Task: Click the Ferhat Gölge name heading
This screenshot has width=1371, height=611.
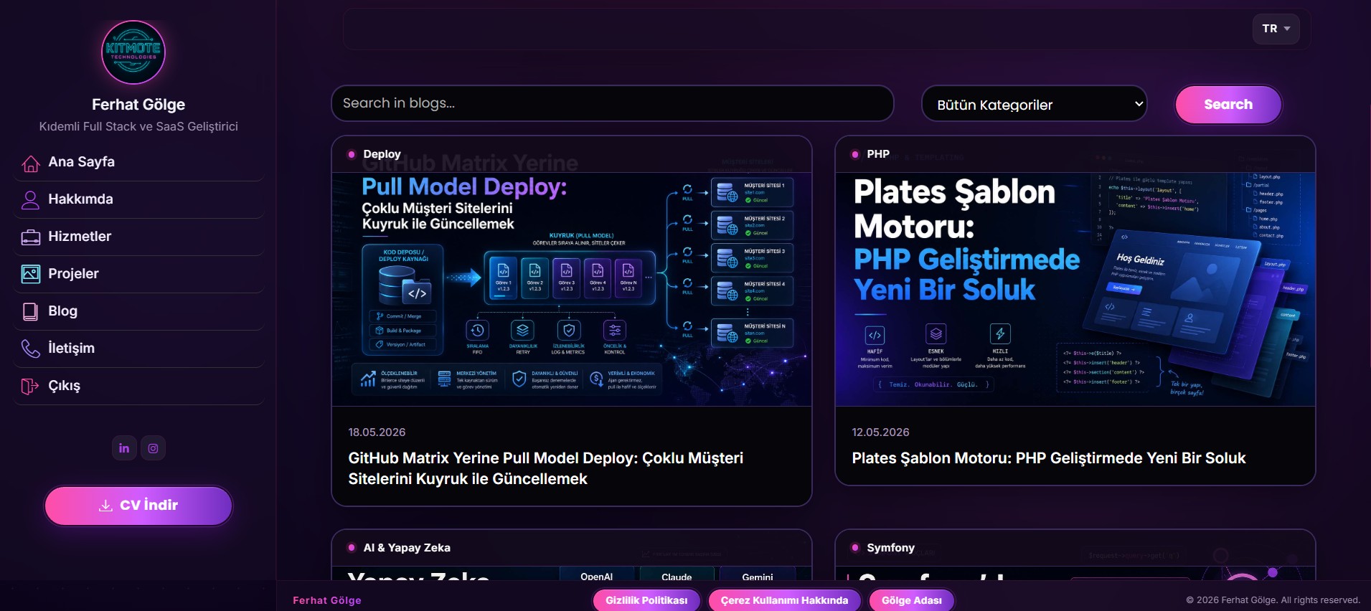Action: [138, 105]
